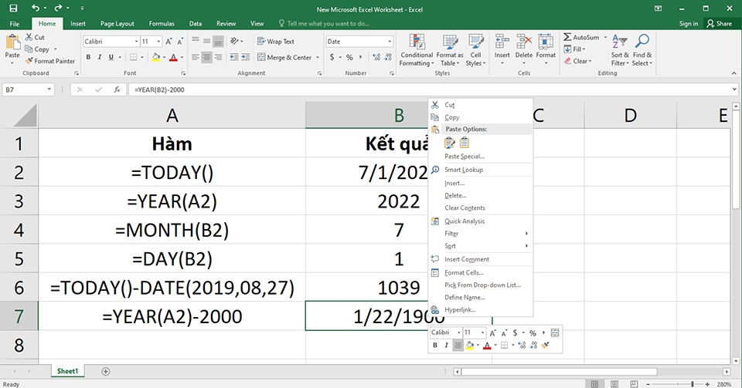Open Format as Table gallery
Viewport: 742px width, 388px height.
tap(450, 50)
